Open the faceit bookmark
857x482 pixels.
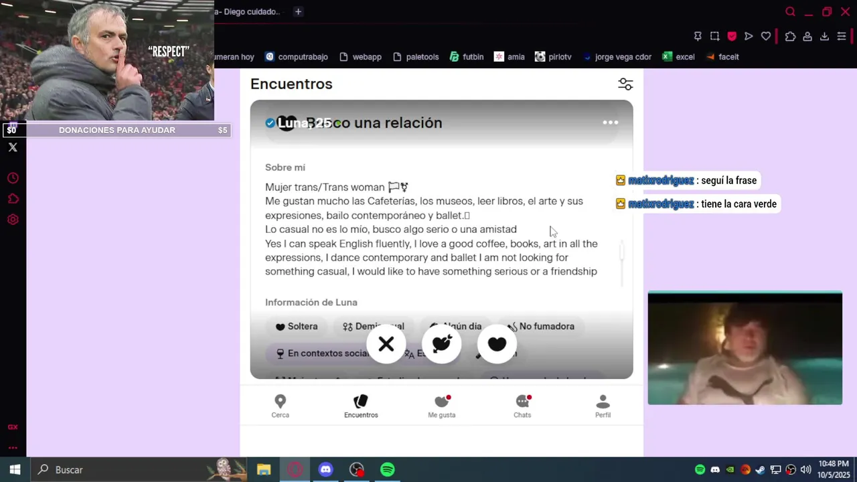point(722,57)
